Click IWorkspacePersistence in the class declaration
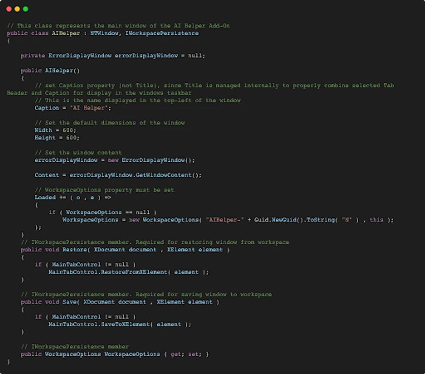Image resolution: width=425 pixels, height=374 pixels. (162, 33)
